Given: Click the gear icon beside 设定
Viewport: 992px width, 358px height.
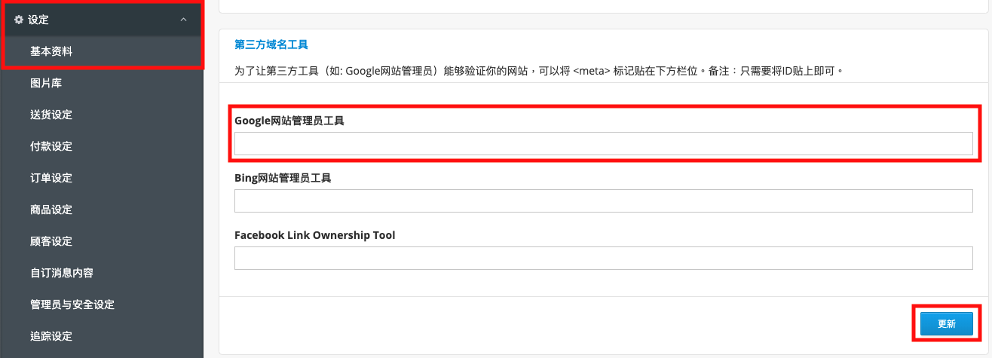Looking at the screenshot, I should [x=19, y=20].
